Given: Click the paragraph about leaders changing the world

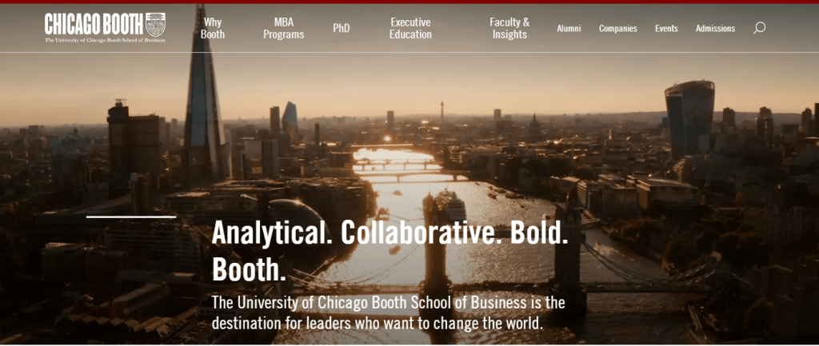Looking at the screenshot, I should pos(388,312).
